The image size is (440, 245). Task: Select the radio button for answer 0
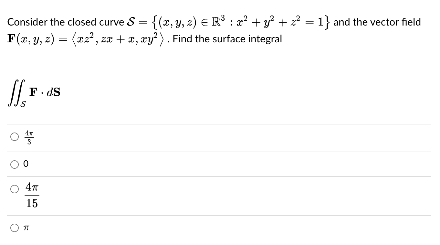15,164
